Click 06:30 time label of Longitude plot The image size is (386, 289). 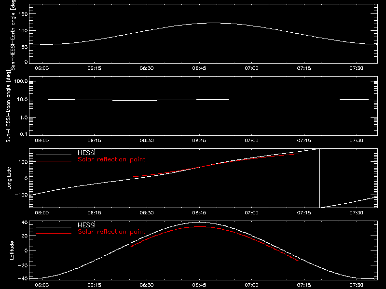[147, 213]
